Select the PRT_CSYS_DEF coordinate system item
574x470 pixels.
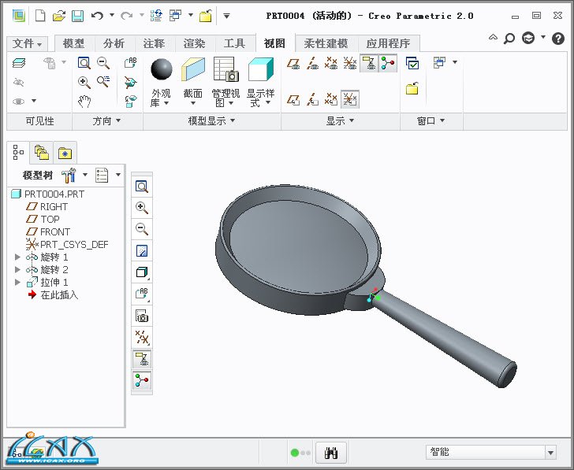pyautogui.click(x=74, y=245)
